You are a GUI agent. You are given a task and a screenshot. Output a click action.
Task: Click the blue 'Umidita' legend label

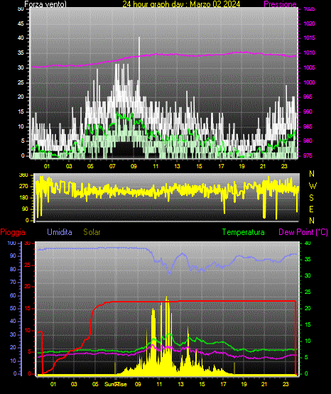tap(60, 232)
